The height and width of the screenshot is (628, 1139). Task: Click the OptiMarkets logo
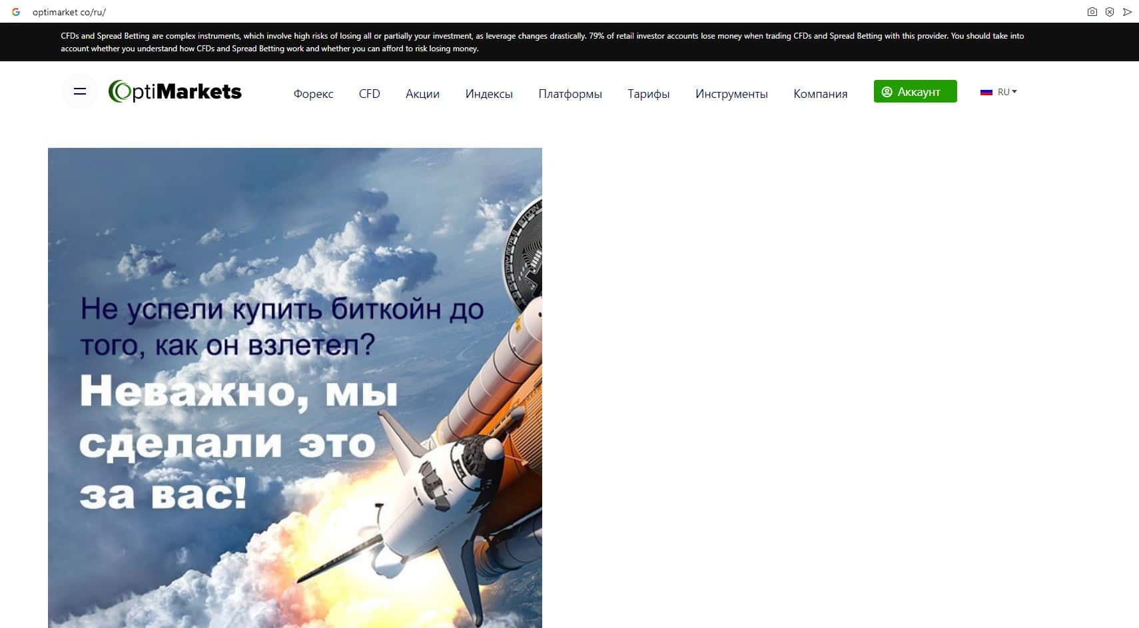click(x=175, y=92)
